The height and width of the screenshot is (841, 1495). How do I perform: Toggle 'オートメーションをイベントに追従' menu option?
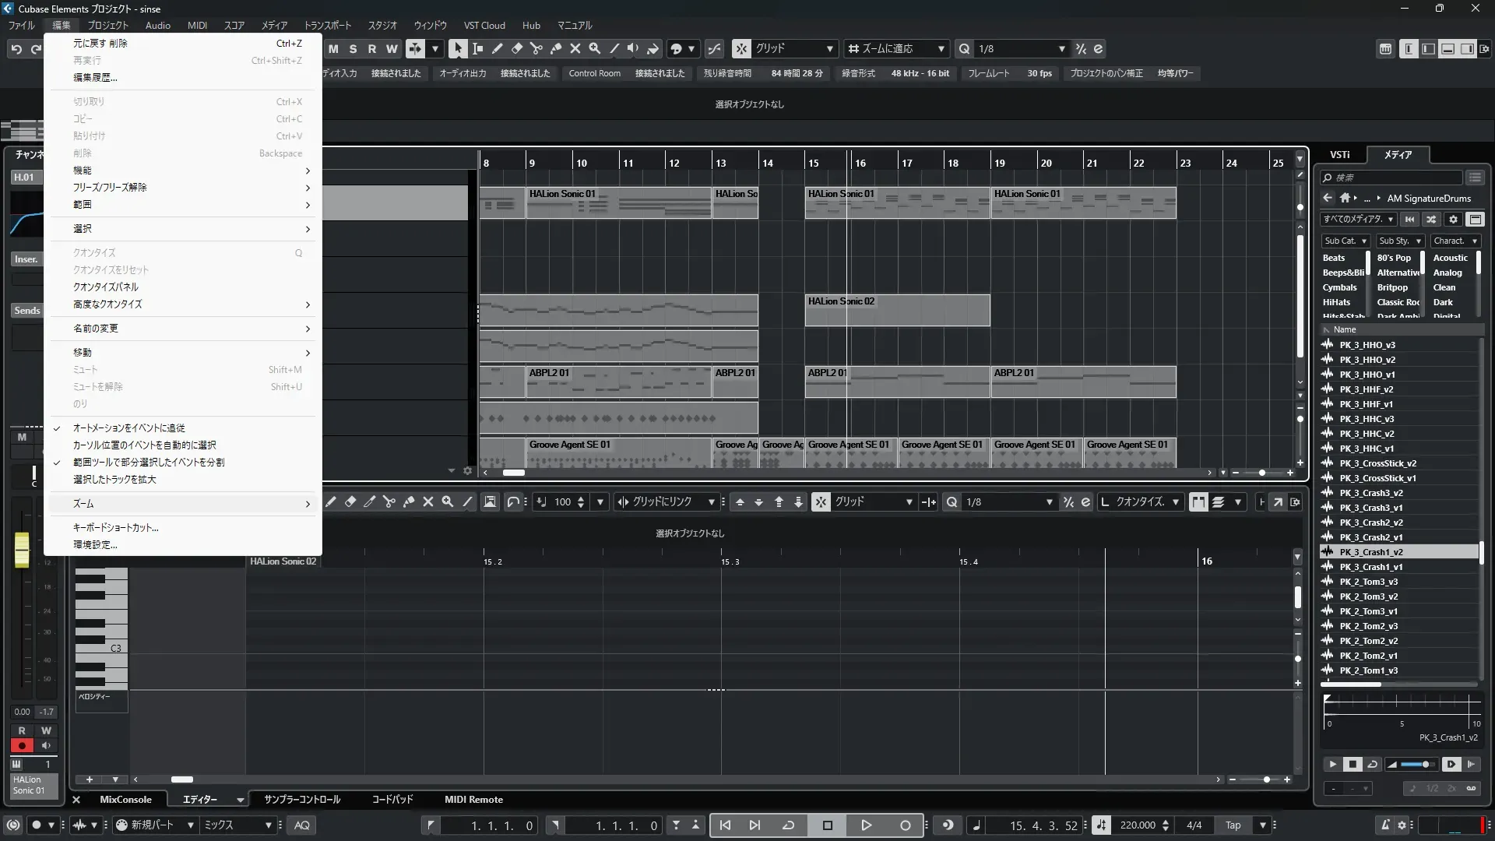click(x=128, y=428)
